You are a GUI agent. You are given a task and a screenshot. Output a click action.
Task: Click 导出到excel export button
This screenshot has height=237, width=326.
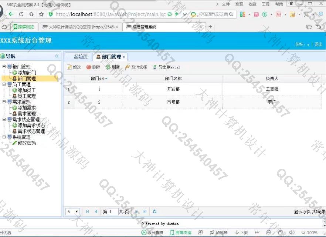pyautogui.click(x=166, y=67)
